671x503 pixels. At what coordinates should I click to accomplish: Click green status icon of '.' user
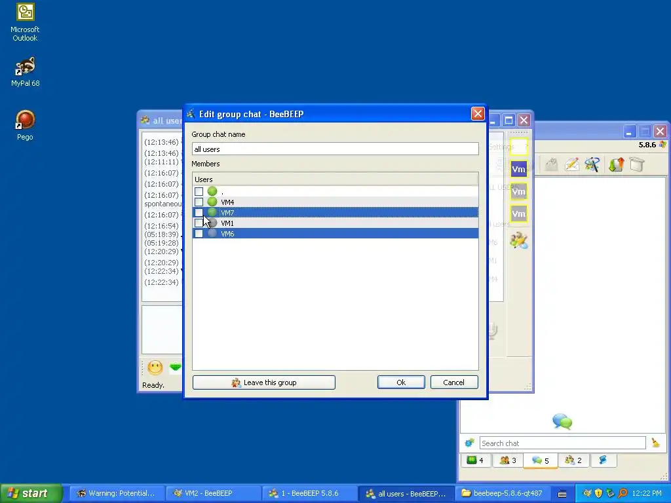[x=212, y=191]
